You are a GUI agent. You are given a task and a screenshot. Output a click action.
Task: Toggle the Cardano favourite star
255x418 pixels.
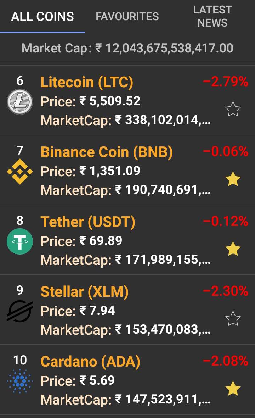point(233,389)
